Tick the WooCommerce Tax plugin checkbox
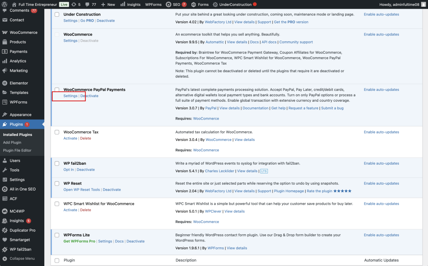The image size is (428, 266). click(57, 132)
